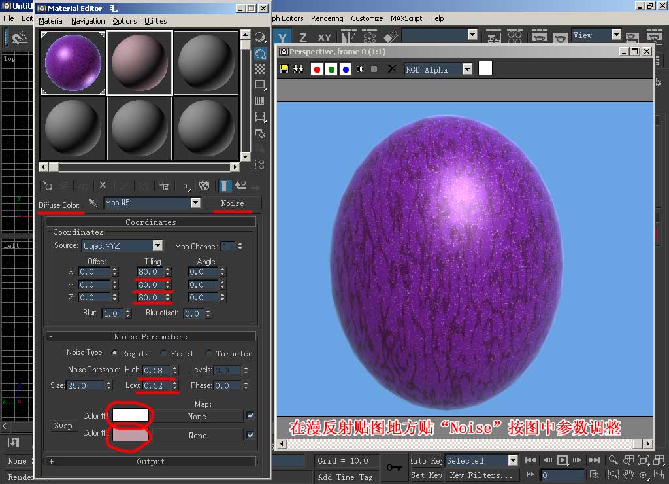Open the Source Object XYZ dropdown
Image resolution: width=669 pixels, height=484 pixels.
click(x=157, y=245)
